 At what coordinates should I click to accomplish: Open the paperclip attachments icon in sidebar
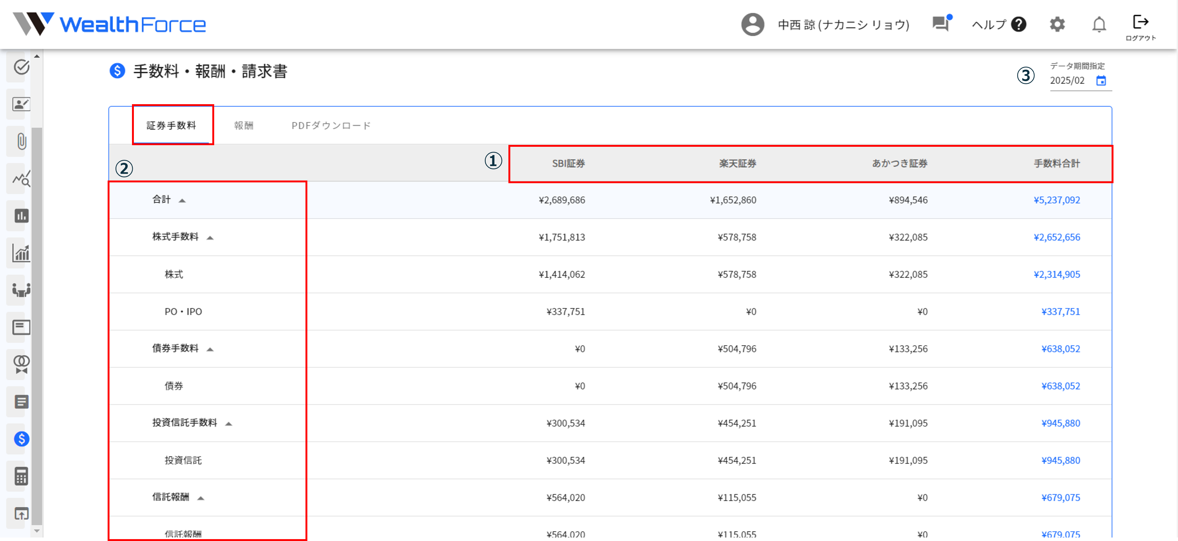tap(21, 141)
